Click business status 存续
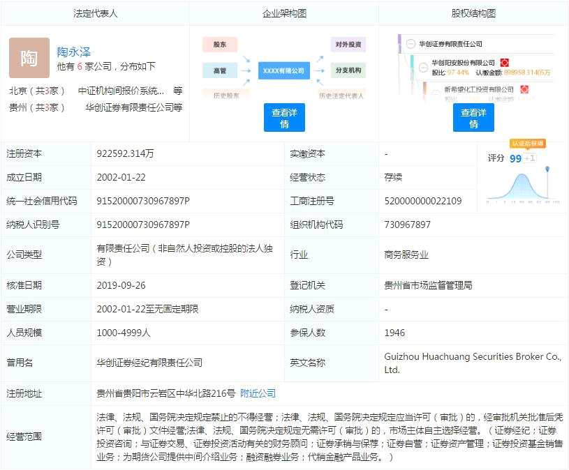 393,177
